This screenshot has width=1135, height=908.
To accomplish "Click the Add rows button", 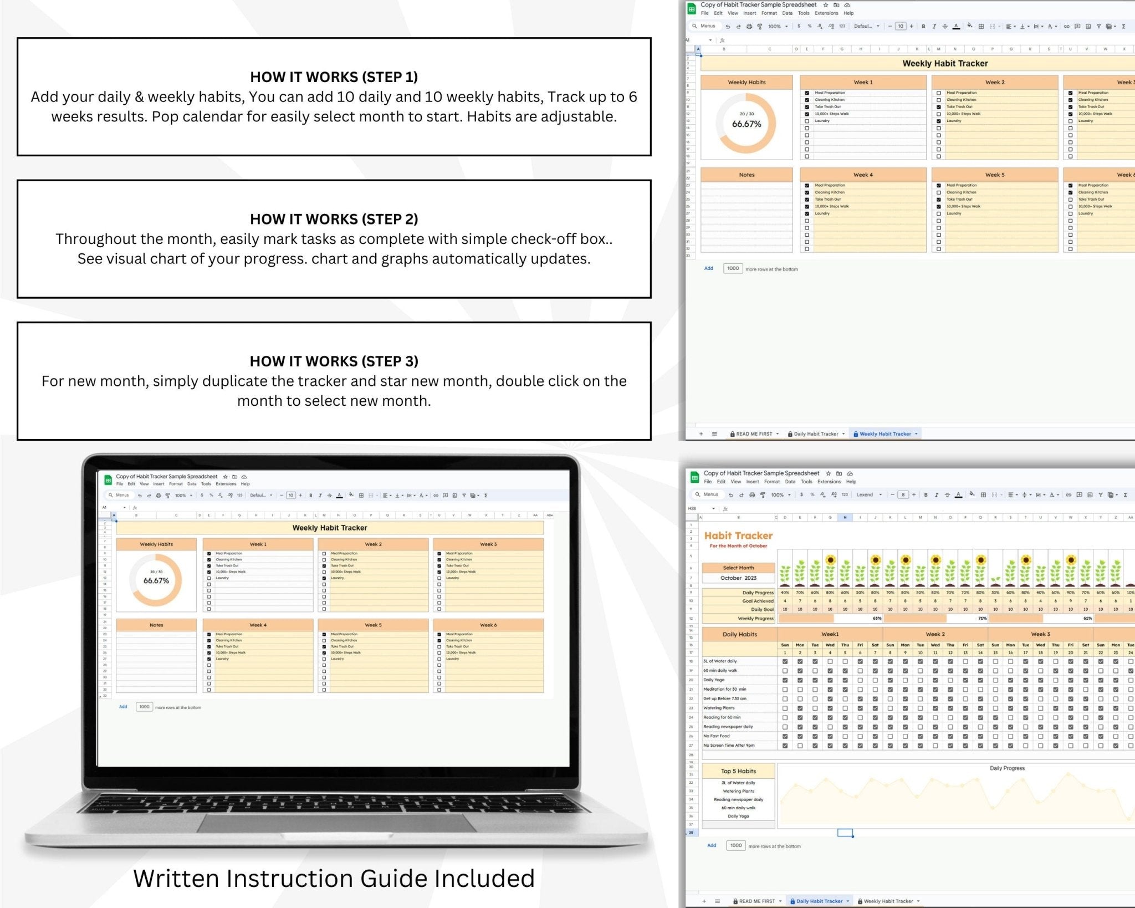I will click(708, 268).
